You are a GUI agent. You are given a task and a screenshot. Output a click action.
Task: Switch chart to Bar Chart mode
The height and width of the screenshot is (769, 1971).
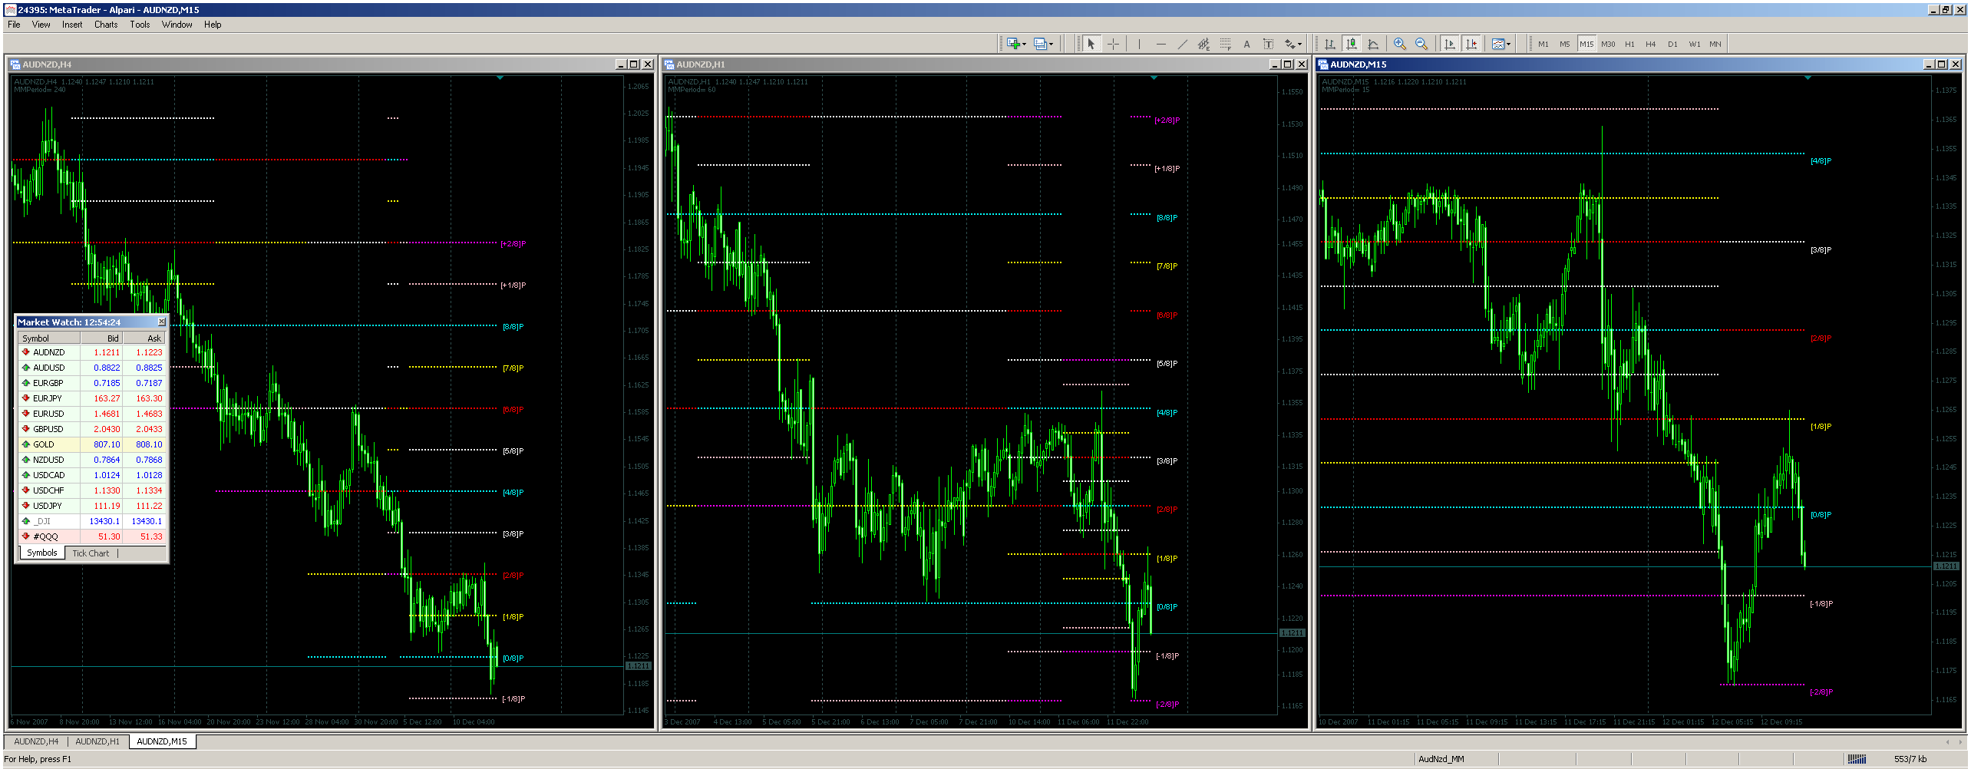pyautogui.click(x=1330, y=44)
